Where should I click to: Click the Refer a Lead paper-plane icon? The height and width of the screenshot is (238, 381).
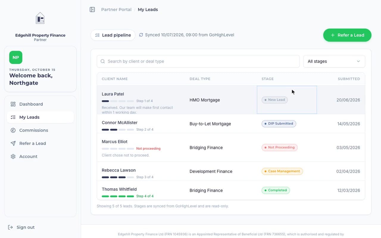[13, 143]
